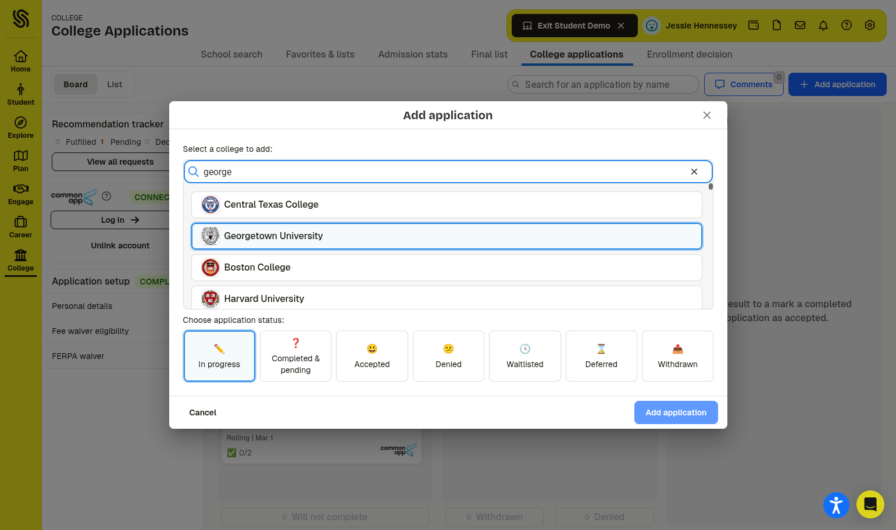The image size is (896, 530).
Task: Open the Plan map icon
Action: click(20, 161)
